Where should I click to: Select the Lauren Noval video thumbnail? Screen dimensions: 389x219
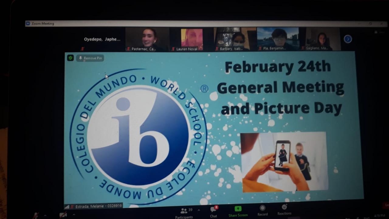tap(191, 39)
